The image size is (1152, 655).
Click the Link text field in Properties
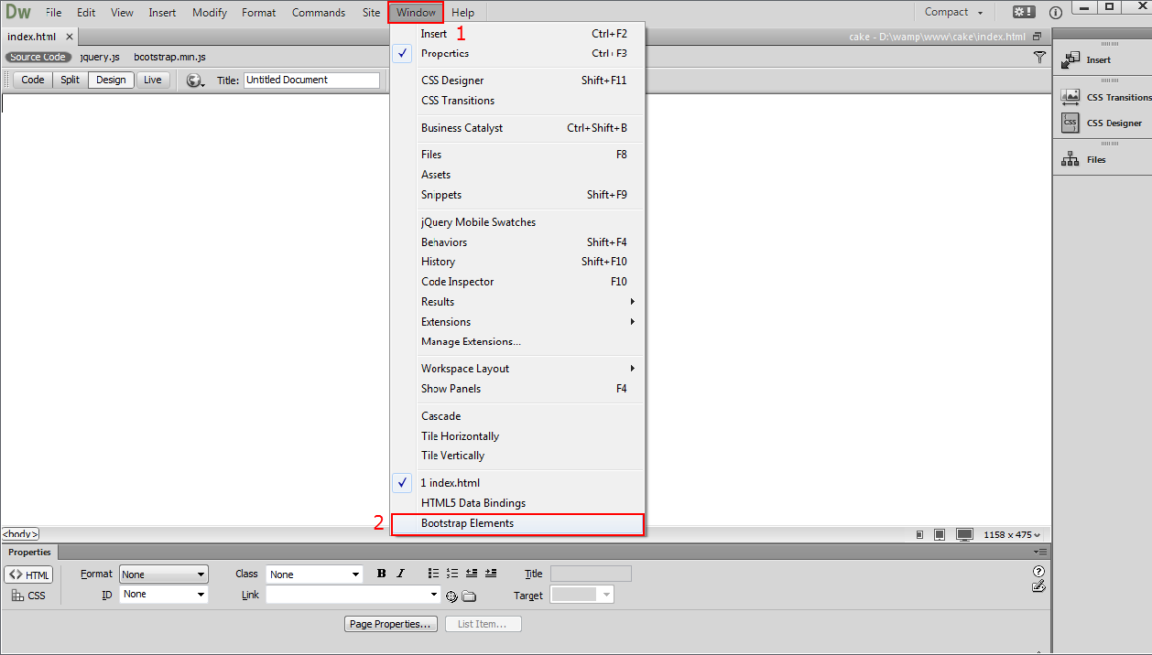347,595
